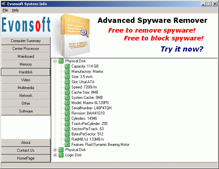The width and height of the screenshot is (219, 169).
Task: Expand the second Physical Disk node
Action: [55, 150]
